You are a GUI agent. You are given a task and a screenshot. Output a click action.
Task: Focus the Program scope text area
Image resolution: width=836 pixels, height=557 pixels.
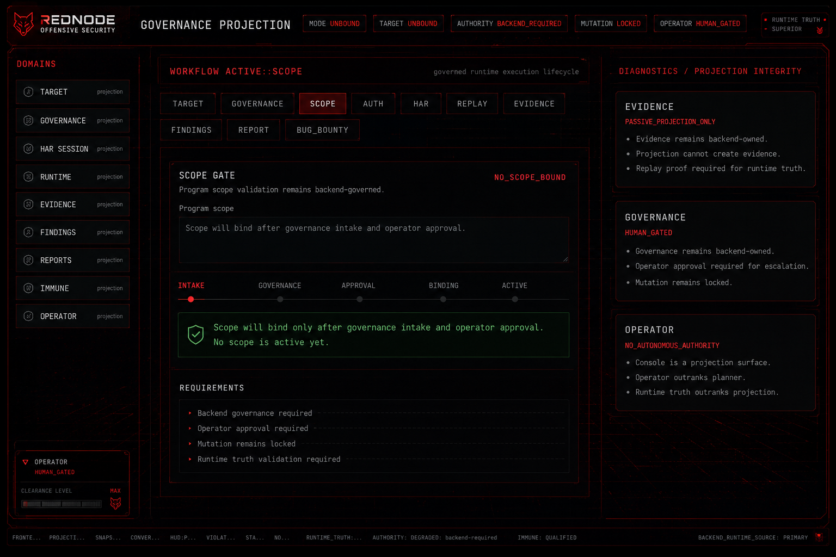[374, 240]
